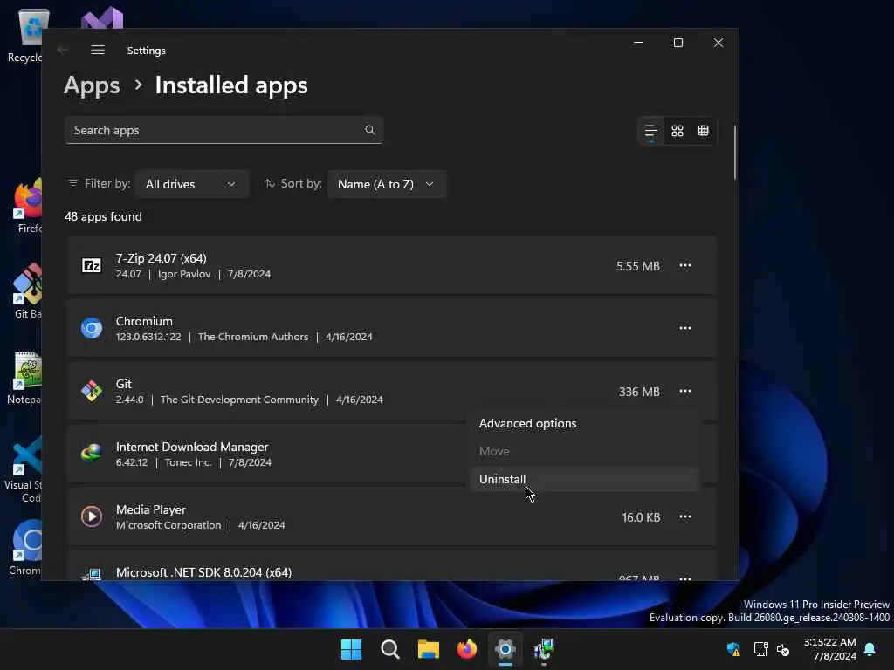
Task: Open the installer icon in taskbar
Action: (x=543, y=649)
